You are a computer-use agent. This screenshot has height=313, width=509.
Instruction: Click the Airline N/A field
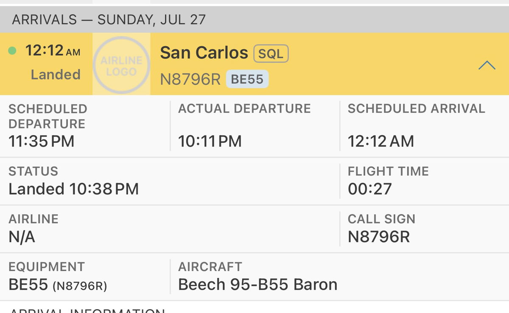pyautogui.click(x=22, y=237)
